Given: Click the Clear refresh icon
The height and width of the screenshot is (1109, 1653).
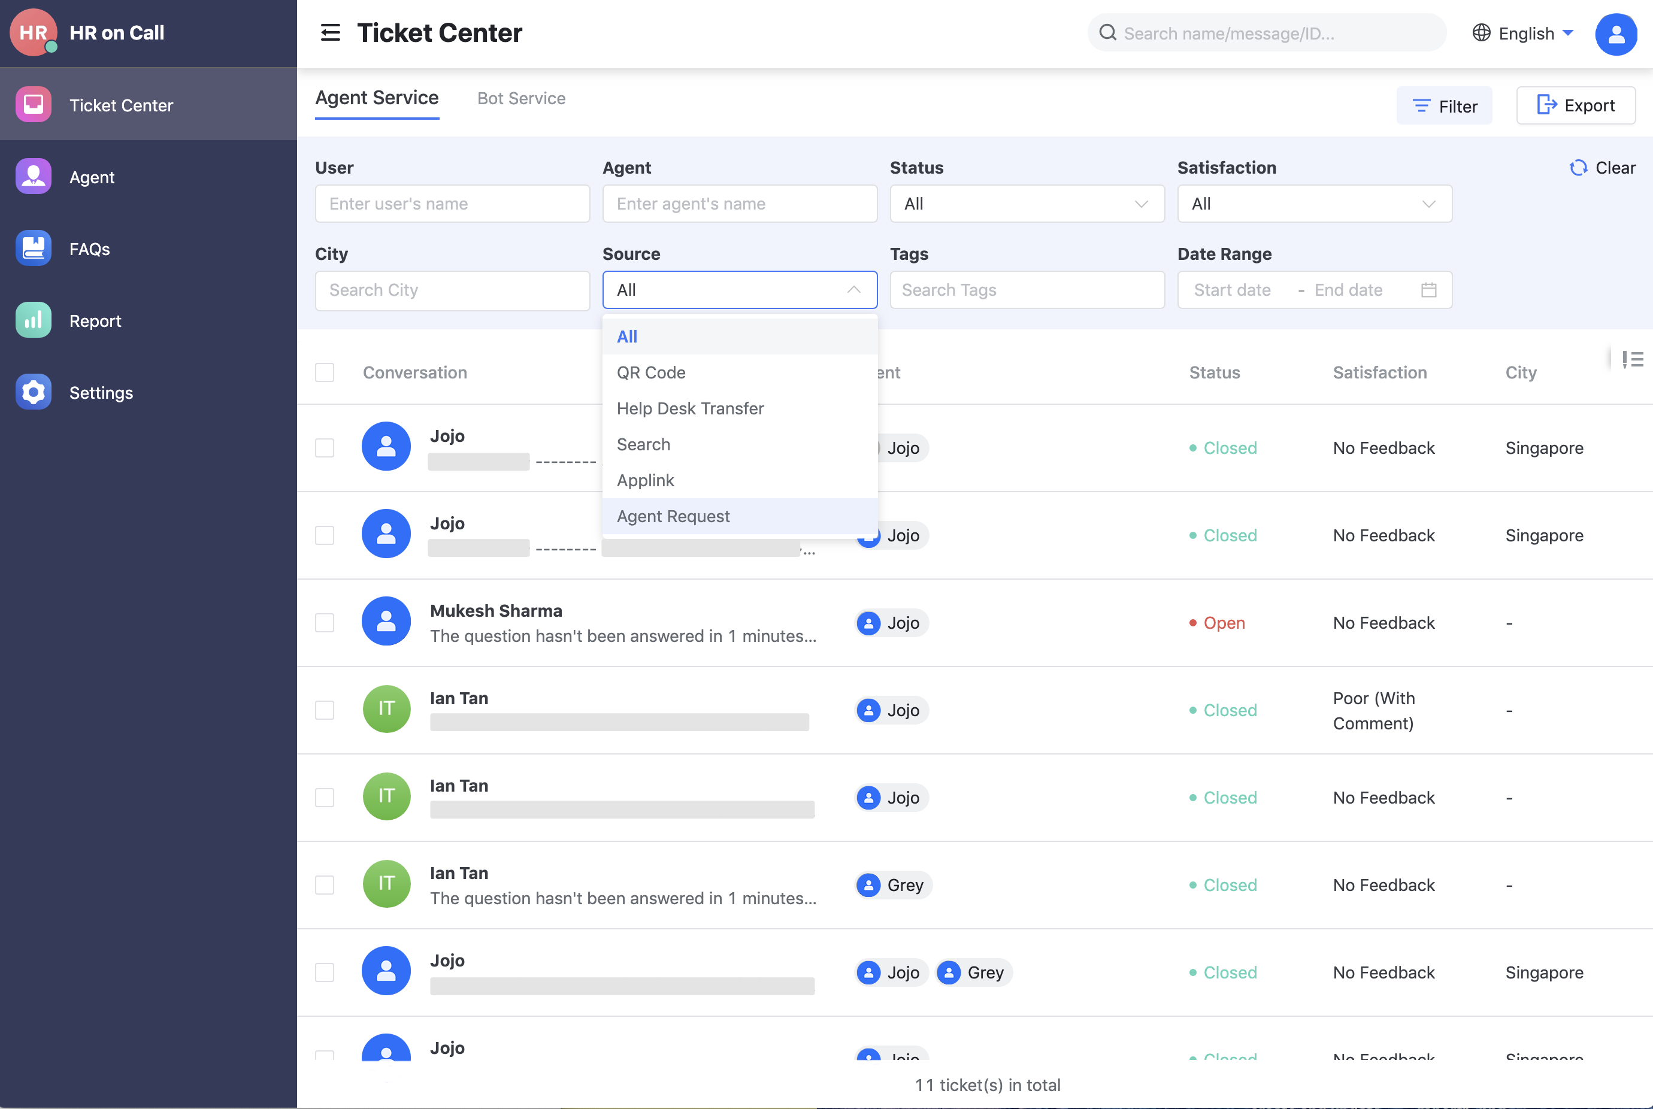Looking at the screenshot, I should tap(1578, 168).
